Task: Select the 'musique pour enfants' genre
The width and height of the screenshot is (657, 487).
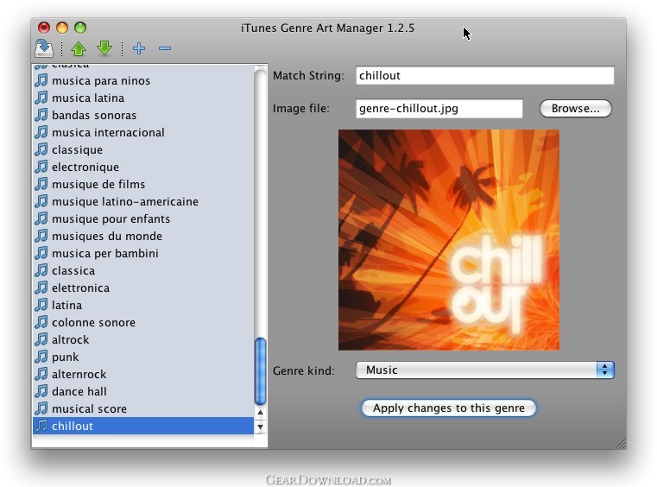Action: coord(143,218)
